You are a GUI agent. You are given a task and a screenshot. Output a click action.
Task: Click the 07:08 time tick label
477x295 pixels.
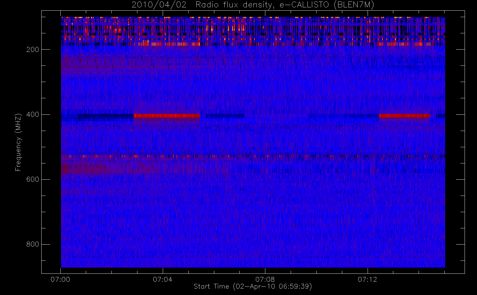click(x=265, y=279)
